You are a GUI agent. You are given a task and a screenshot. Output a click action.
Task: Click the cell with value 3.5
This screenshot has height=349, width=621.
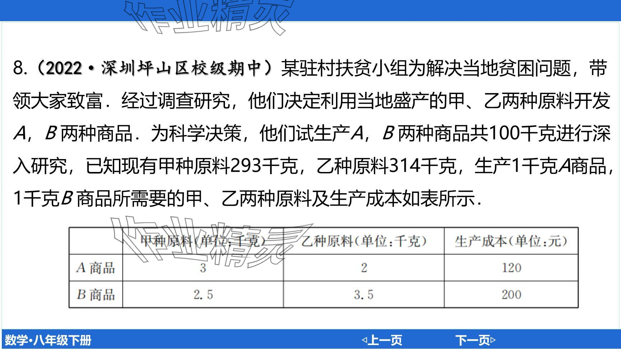[363, 295]
